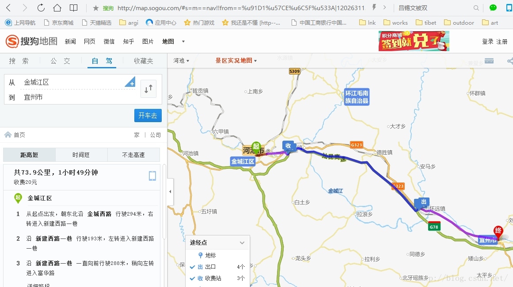This screenshot has height=287, width=513.
Task: Add a waypoint with the blue plus corner
Action: pos(130,82)
